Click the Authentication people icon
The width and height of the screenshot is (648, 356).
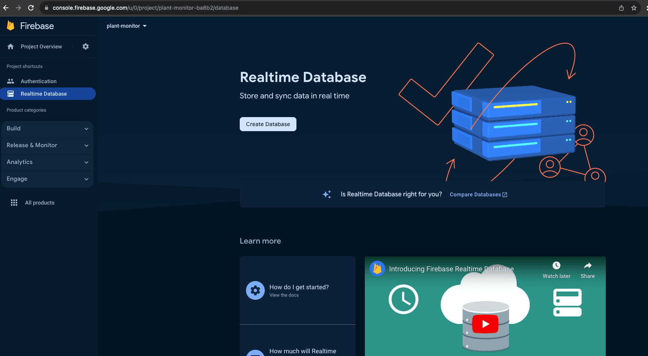(x=11, y=81)
